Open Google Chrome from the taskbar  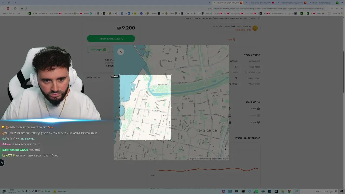[289, 191]
